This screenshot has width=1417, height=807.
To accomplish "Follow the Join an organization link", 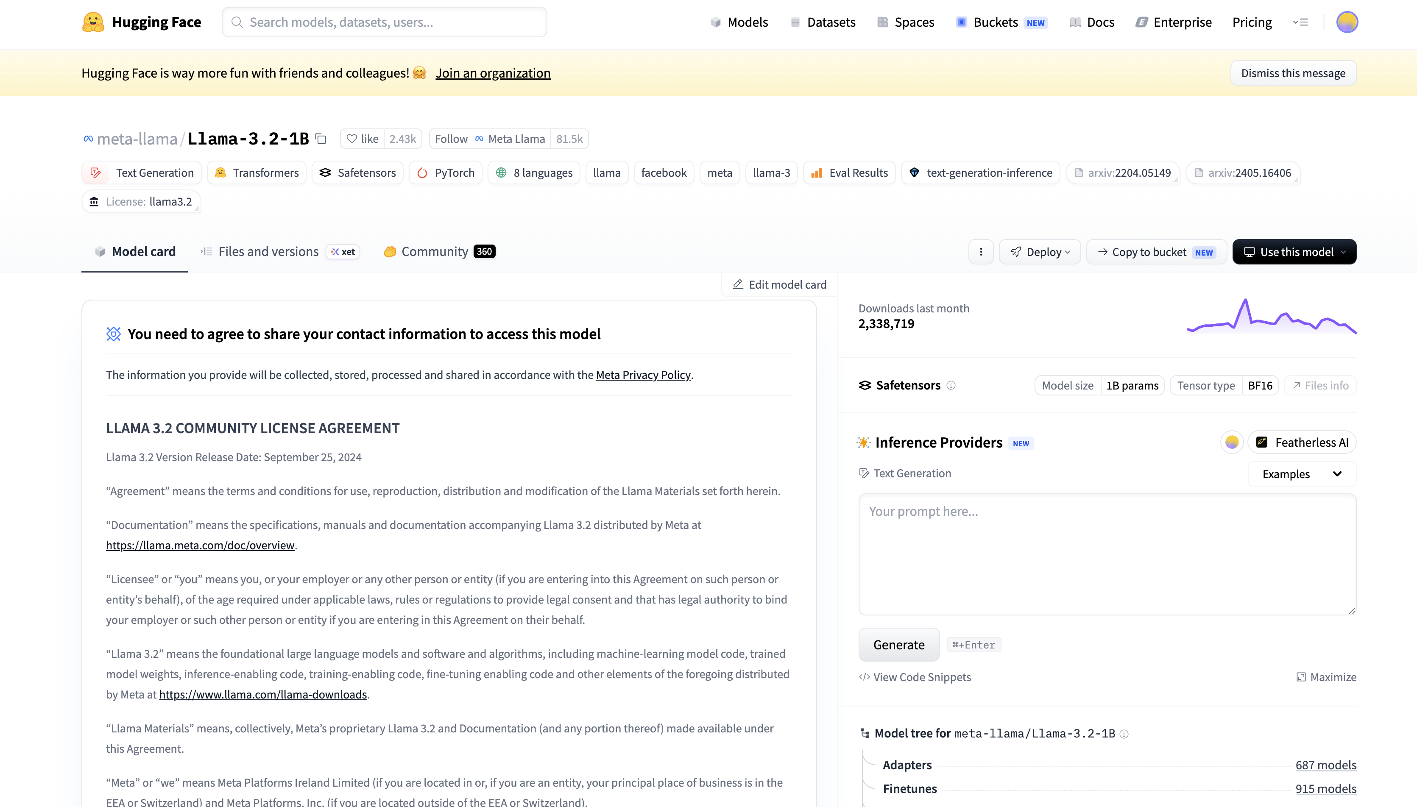I will (x=493, y=73).
